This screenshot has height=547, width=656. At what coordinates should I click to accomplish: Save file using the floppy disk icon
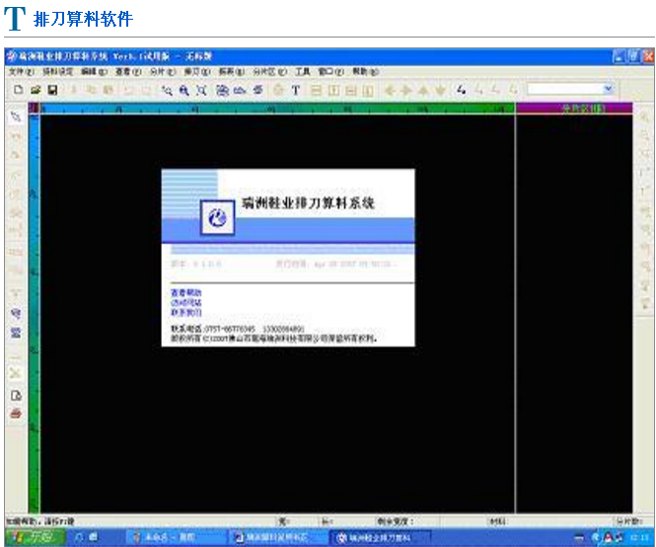click(x=52, y=90)
